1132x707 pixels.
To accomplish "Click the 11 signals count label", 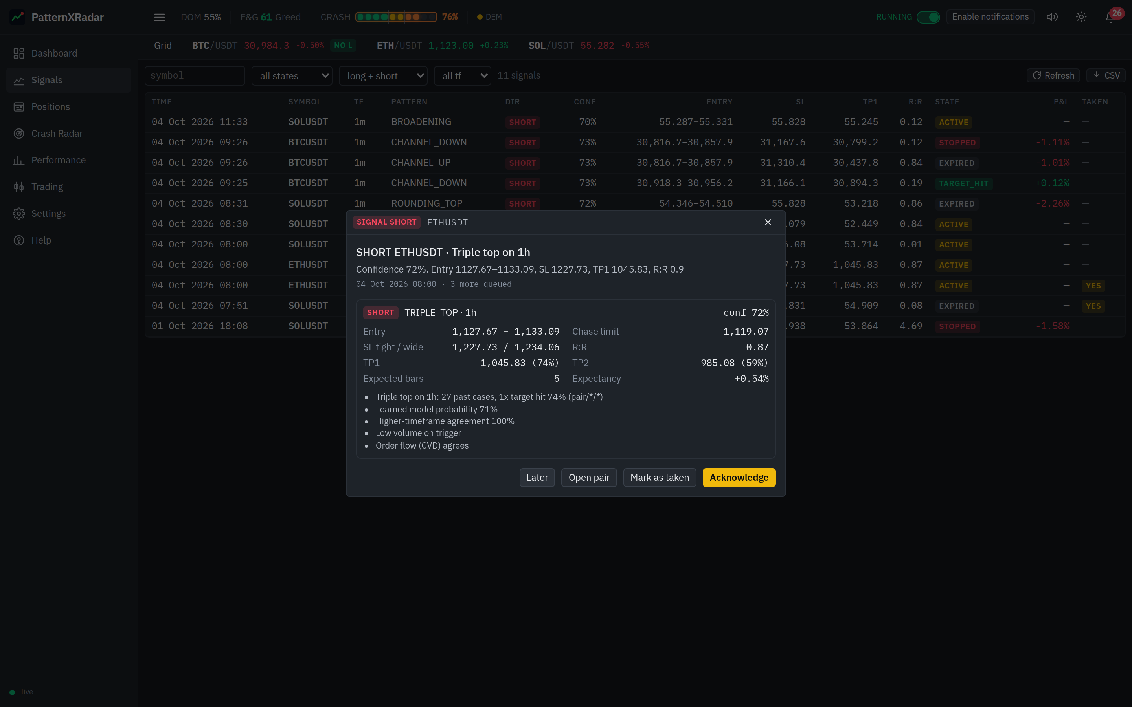I will click(519, 75).
